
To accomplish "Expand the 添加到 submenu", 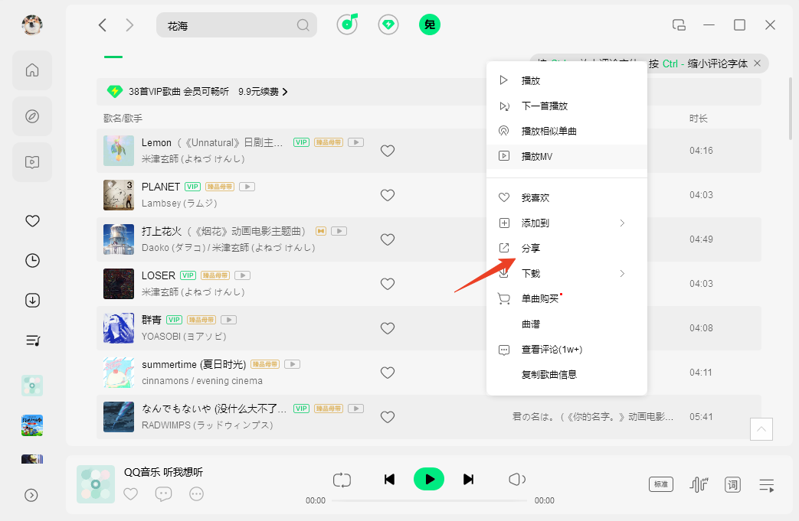I will point(567,223).
